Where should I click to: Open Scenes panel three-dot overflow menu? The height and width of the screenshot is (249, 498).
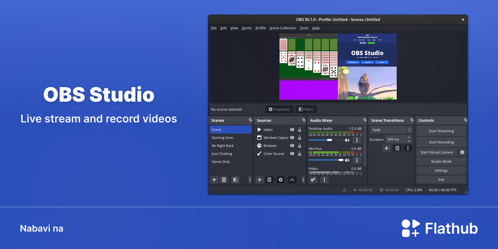coord(250,180)
